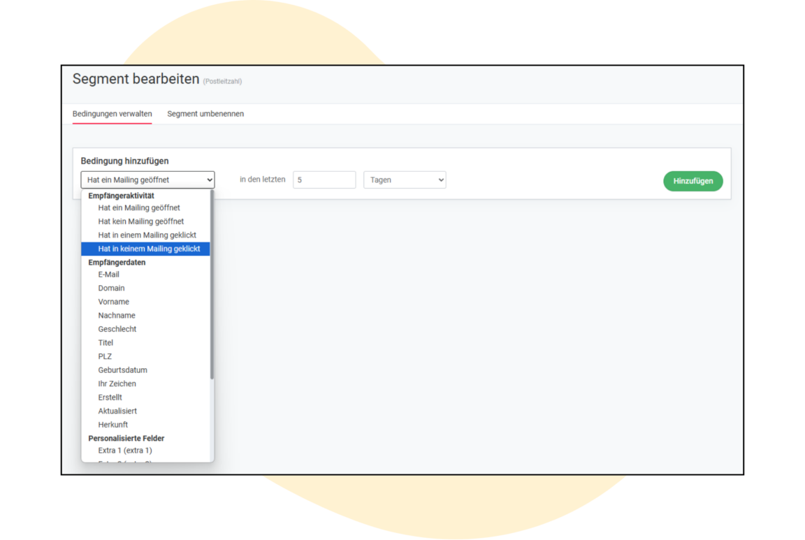Image resolution: width=805 pixels, height=540 pixels.
Task: Select 'Extra 1 (extra 1)' custom field
Action: tap(125, 451)
